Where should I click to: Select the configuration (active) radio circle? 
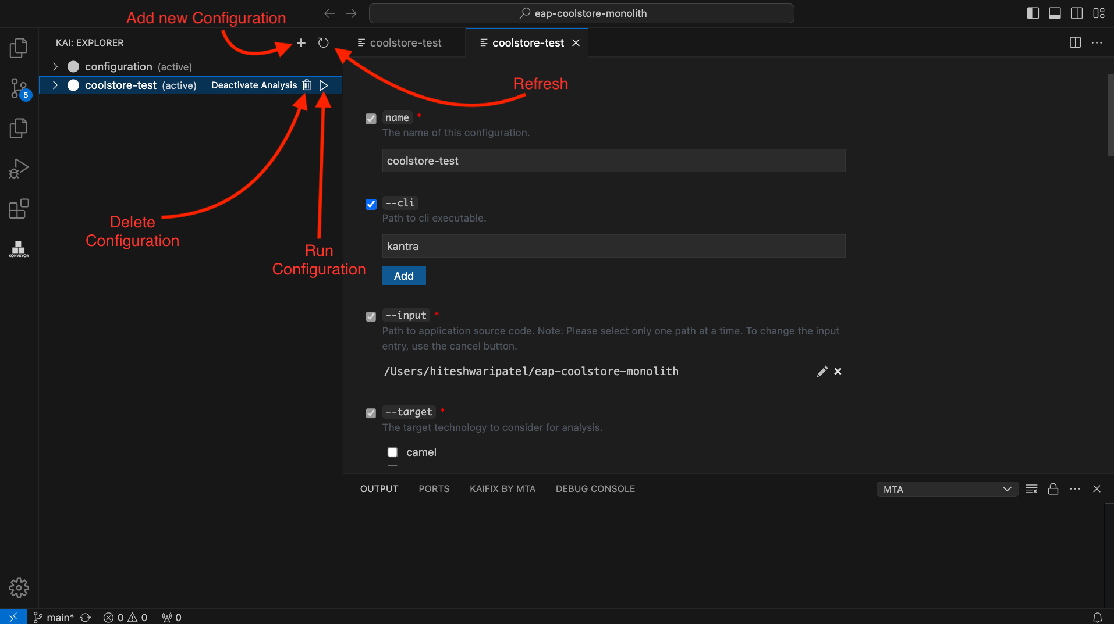pos(73,66)
